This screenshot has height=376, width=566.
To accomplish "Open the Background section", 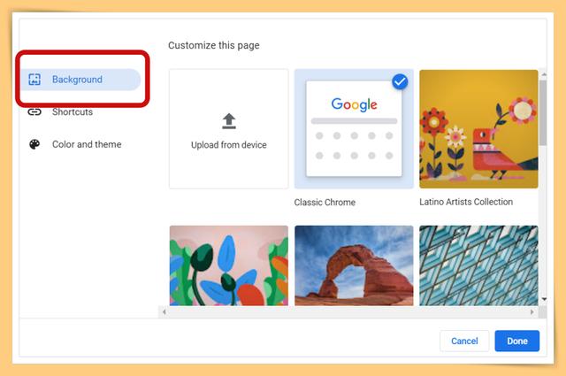I will click(x=80, y=80).
